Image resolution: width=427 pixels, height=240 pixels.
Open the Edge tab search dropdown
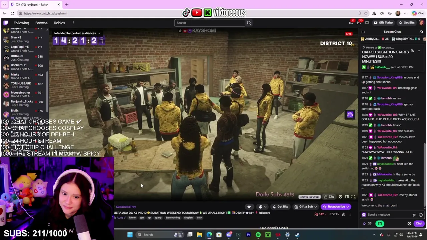4,4
